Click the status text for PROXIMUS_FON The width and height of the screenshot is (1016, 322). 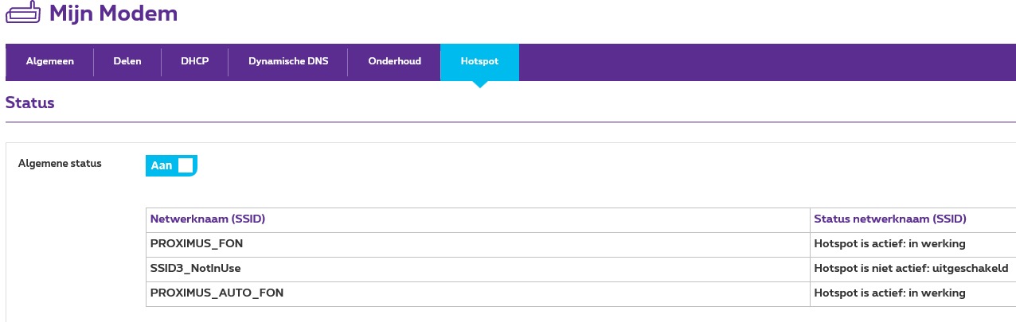point(889,243)
